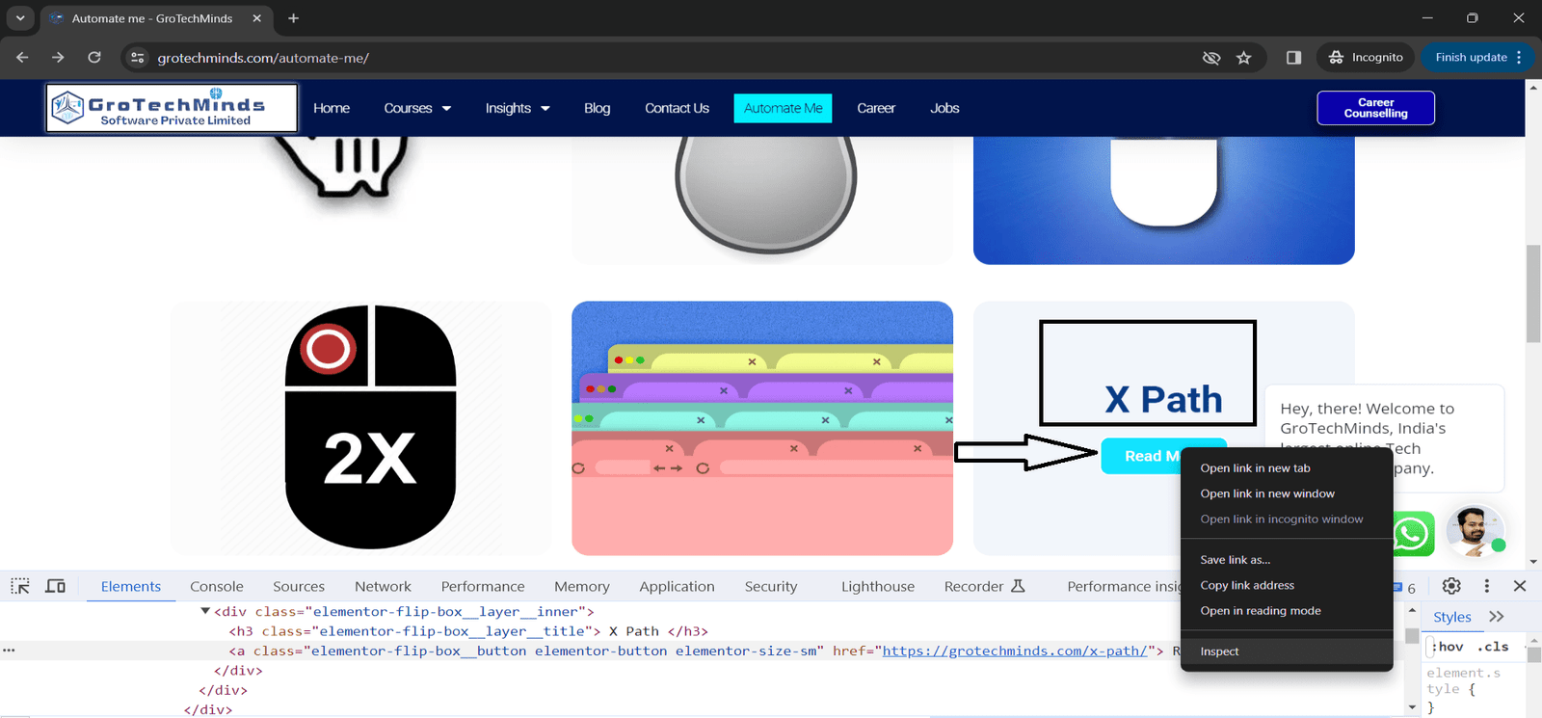Viewport: 1542px width, 718px height.
Task: Select Open link in new tab
Action: [1287, 468]
